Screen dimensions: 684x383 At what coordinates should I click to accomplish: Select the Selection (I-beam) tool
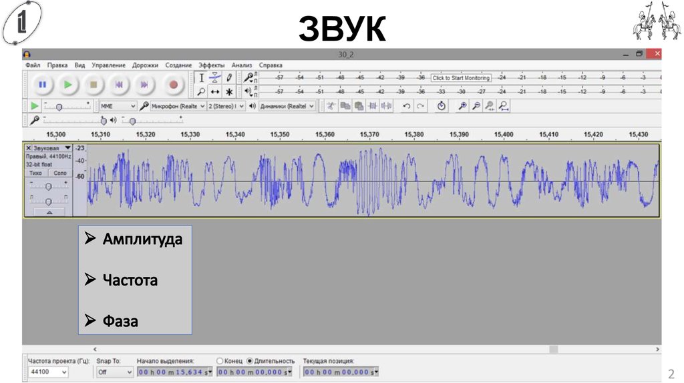tap(201, 78)
